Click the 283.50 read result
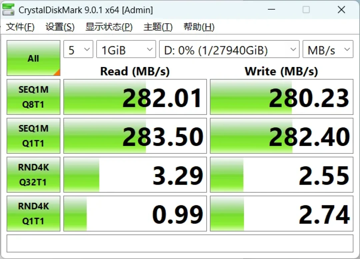This screenshot has height=259, width=360. point(135,136)
